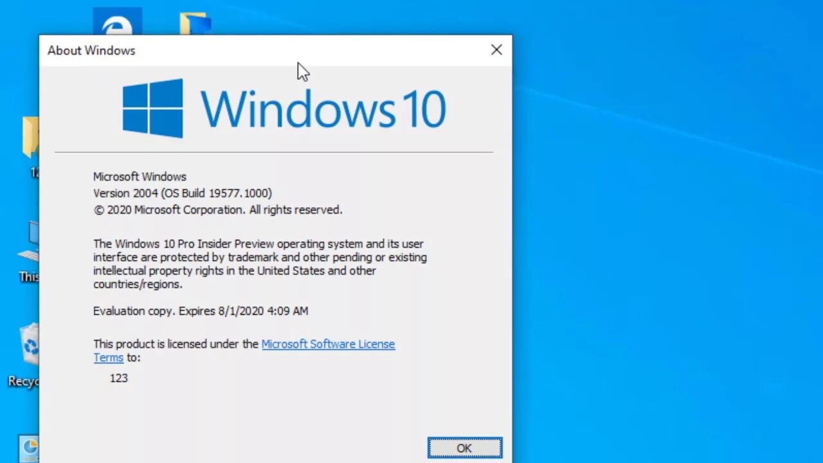The image size is (823, 463).
Task: Click the 'Microsoft Windows' text line
Action: pos(140,176)
